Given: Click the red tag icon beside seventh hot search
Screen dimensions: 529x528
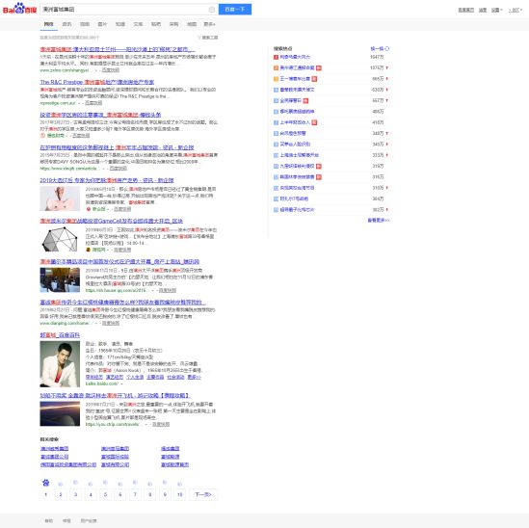Looking at the screenshot, I should coord(314,122).
